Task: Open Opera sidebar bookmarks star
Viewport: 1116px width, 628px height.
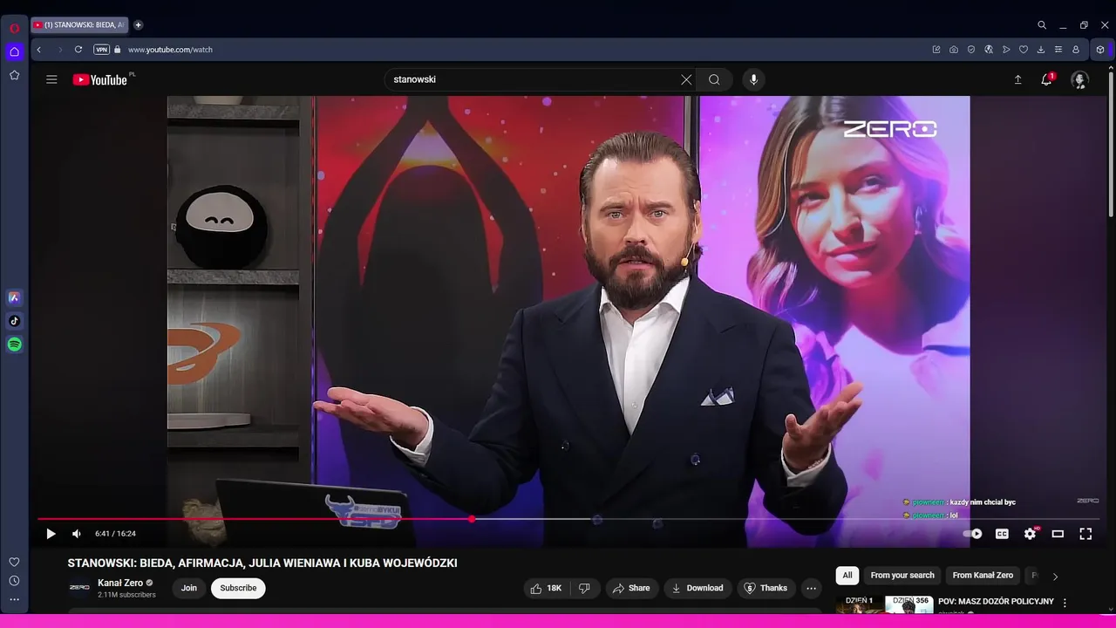Action: (14, 75)
